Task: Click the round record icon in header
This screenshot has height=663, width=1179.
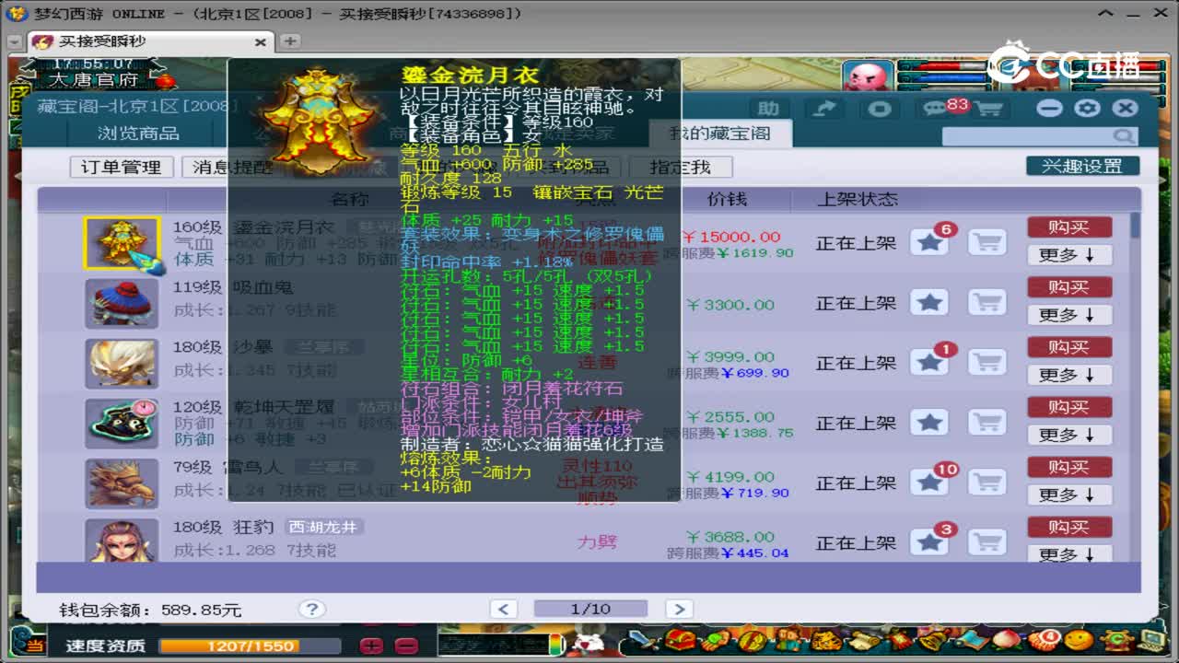Action: pyautogui.click(x=880, y=108)
